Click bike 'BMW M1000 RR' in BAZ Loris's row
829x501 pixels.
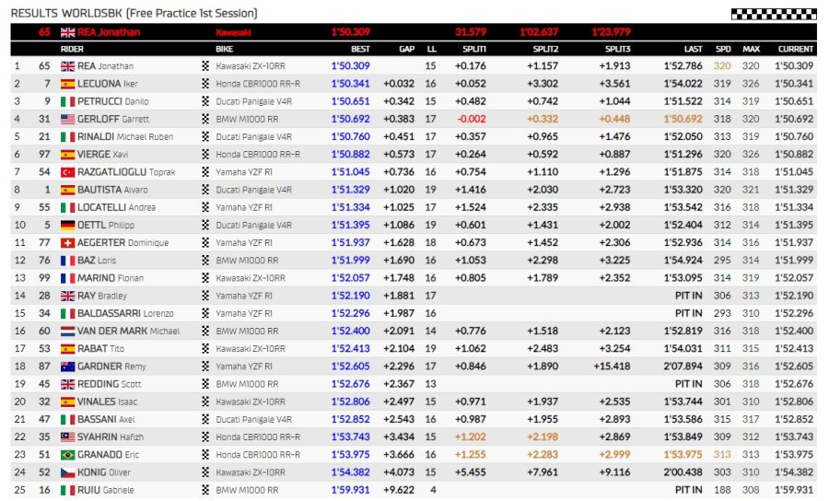[x=247, y=261]
